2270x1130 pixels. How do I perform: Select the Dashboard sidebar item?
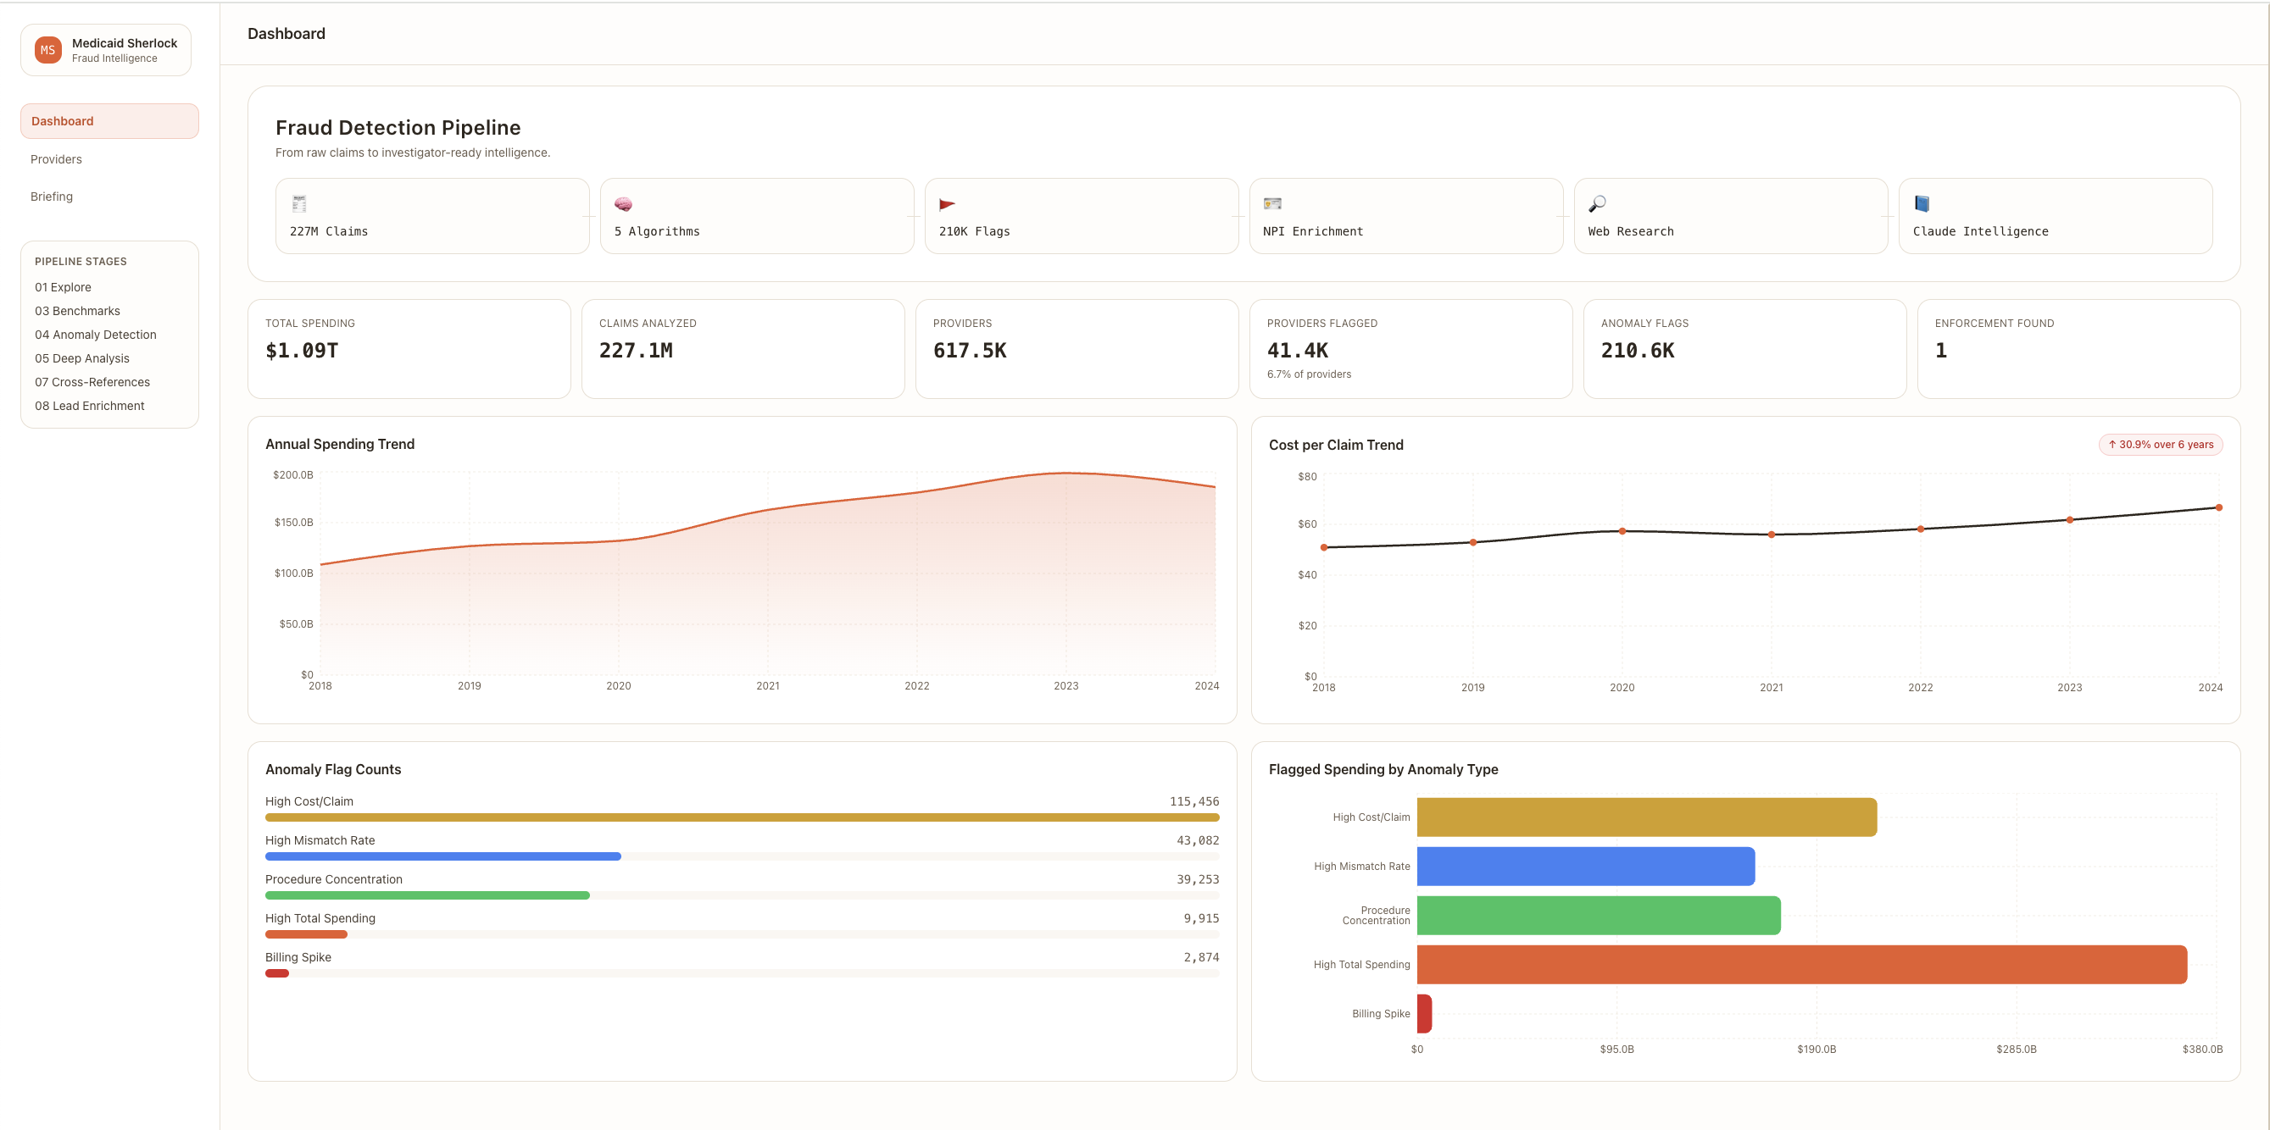pos(109,121)
